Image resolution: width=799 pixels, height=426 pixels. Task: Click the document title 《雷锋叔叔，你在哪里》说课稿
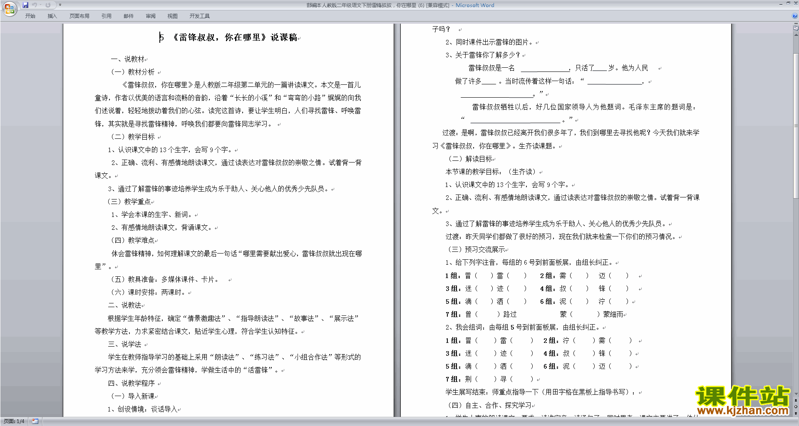click(235, 37)
